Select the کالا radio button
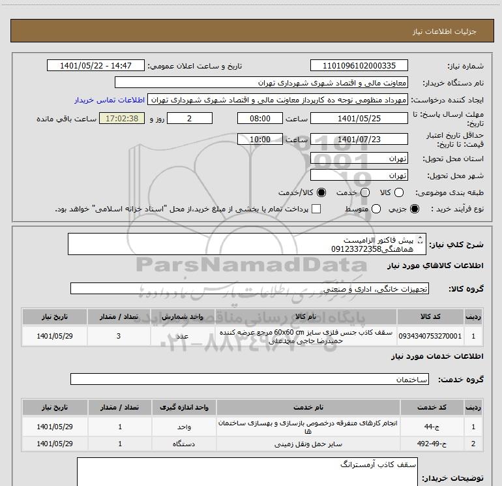 tap(399, 192)
